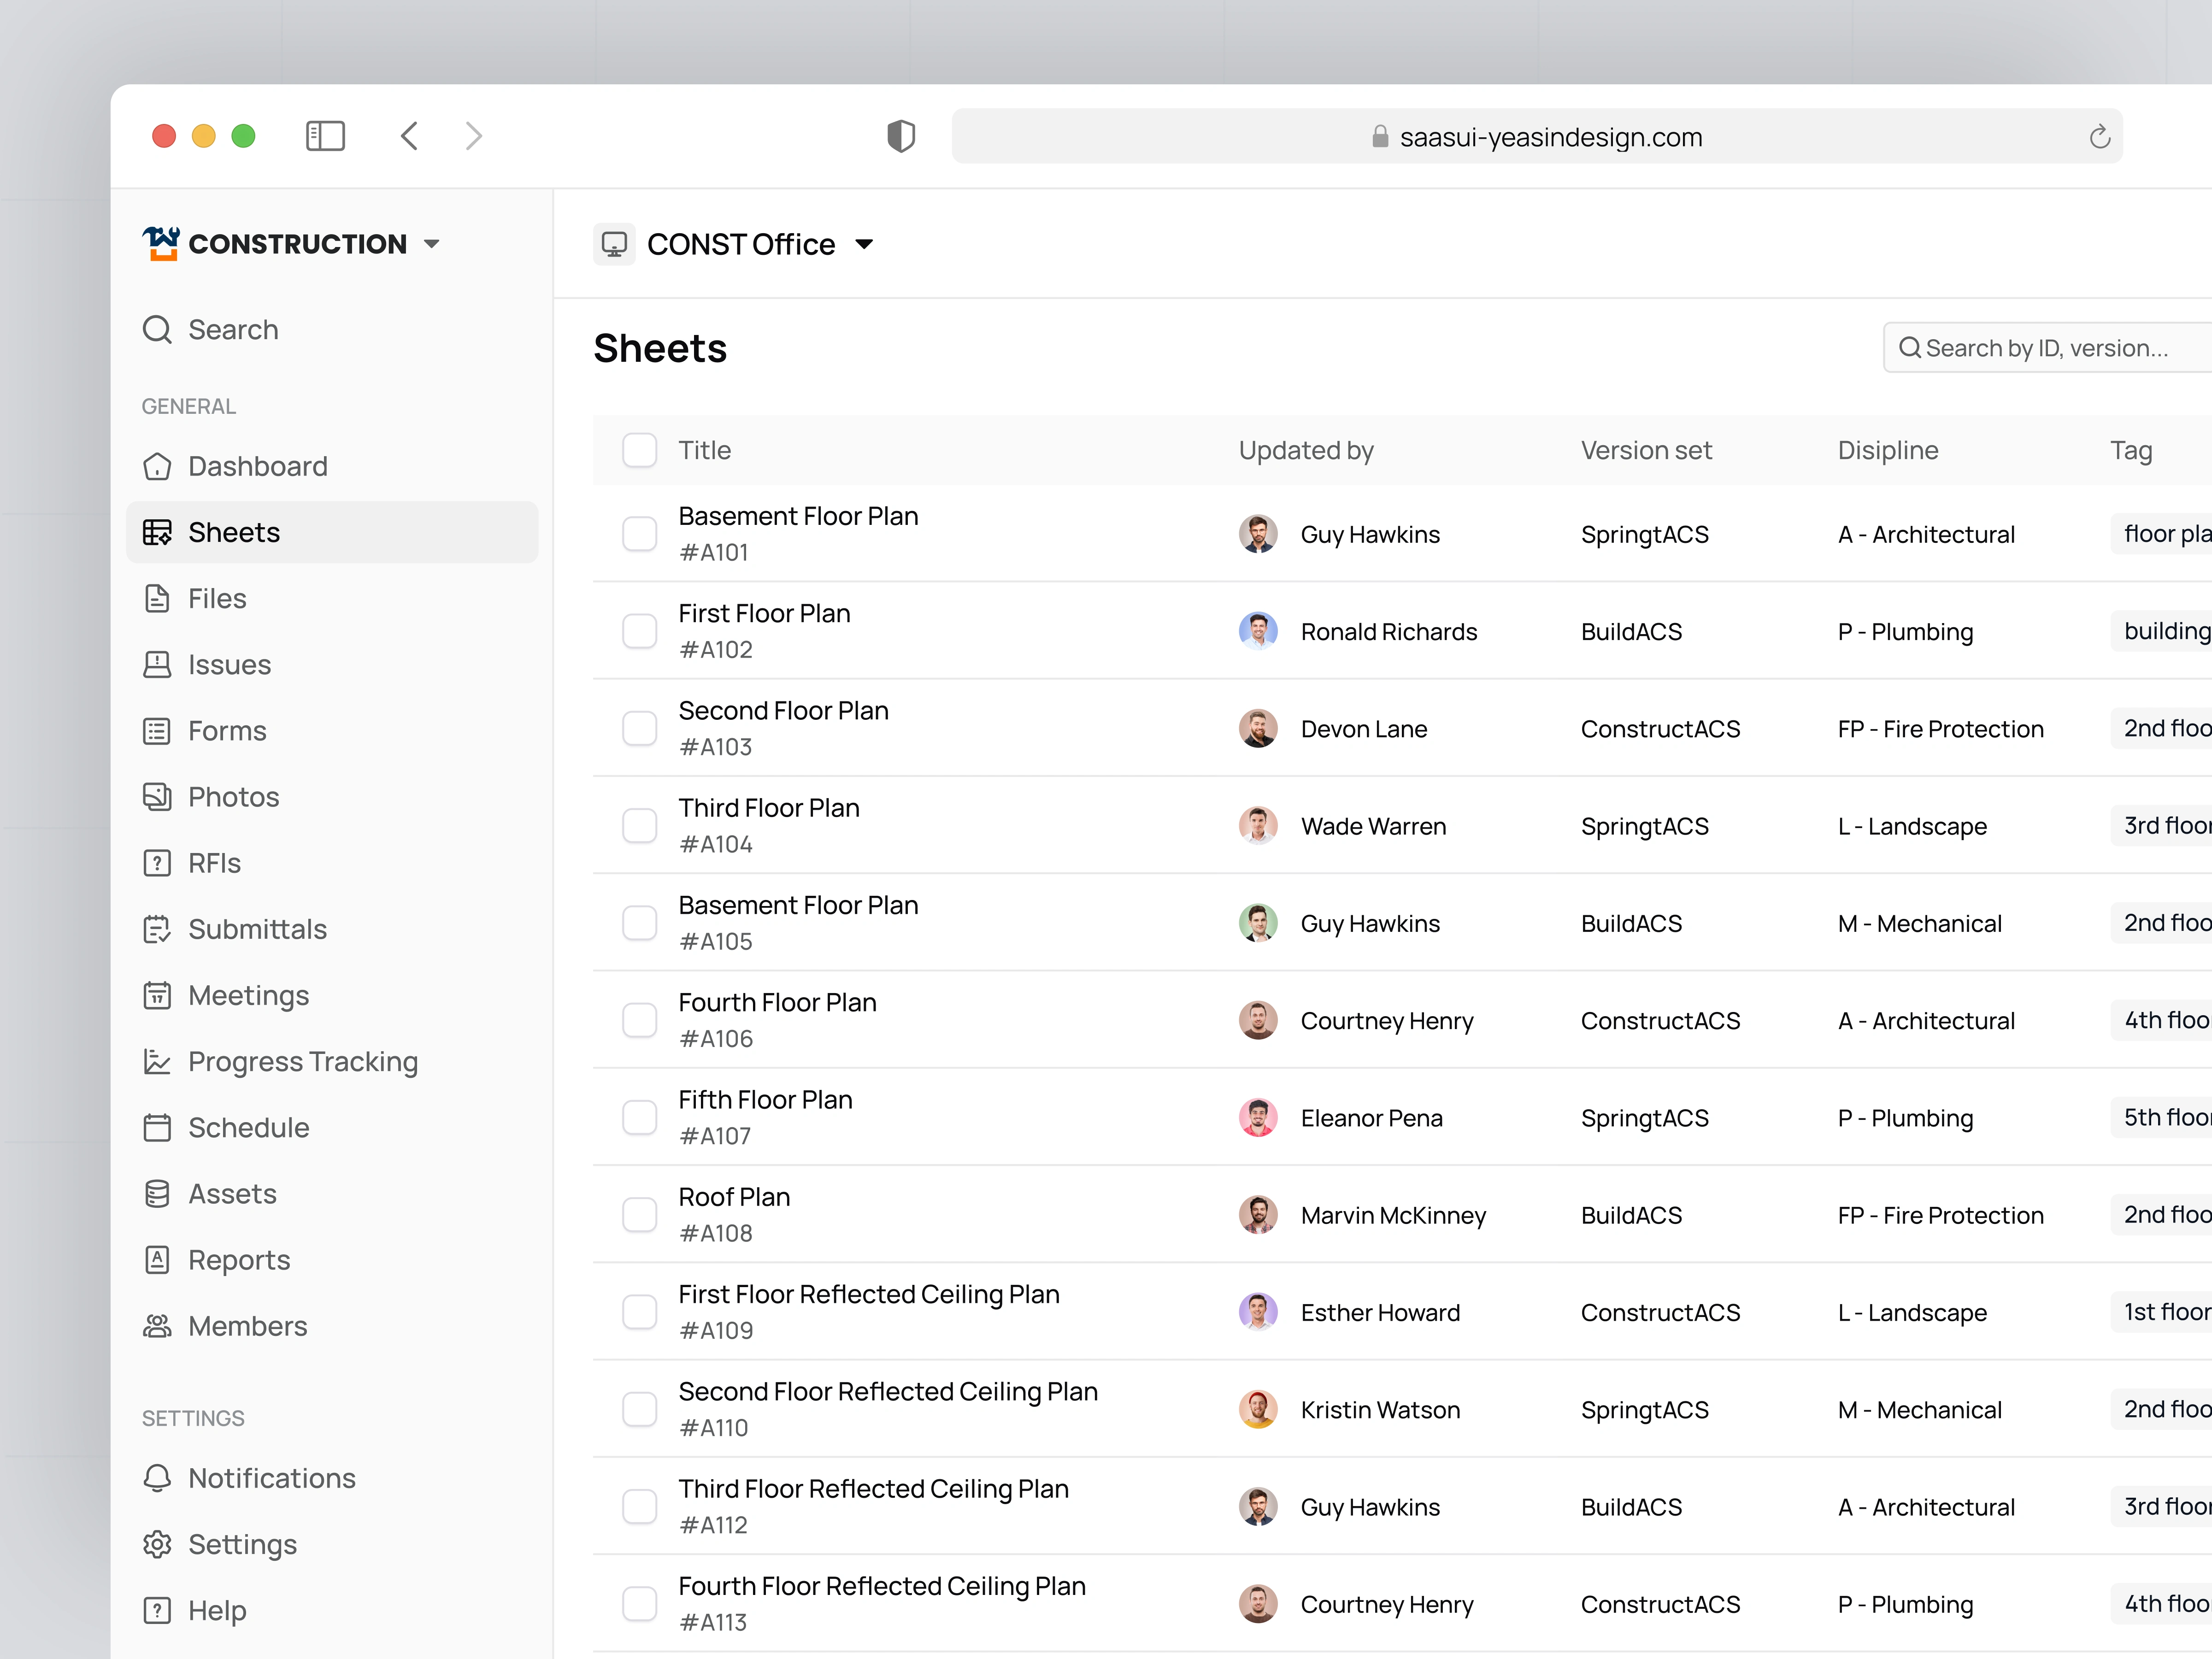Click the Dashboard home icon
This screenshot has height=1659, width=2212.
(x=157, y=466)
